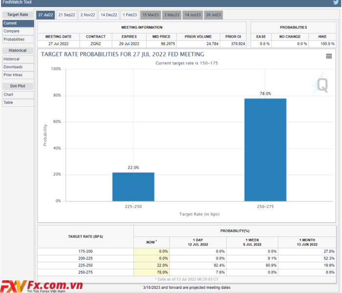342x293 pixels.
Task: Open Probabilities in sidebar
Action: [18, 39]
